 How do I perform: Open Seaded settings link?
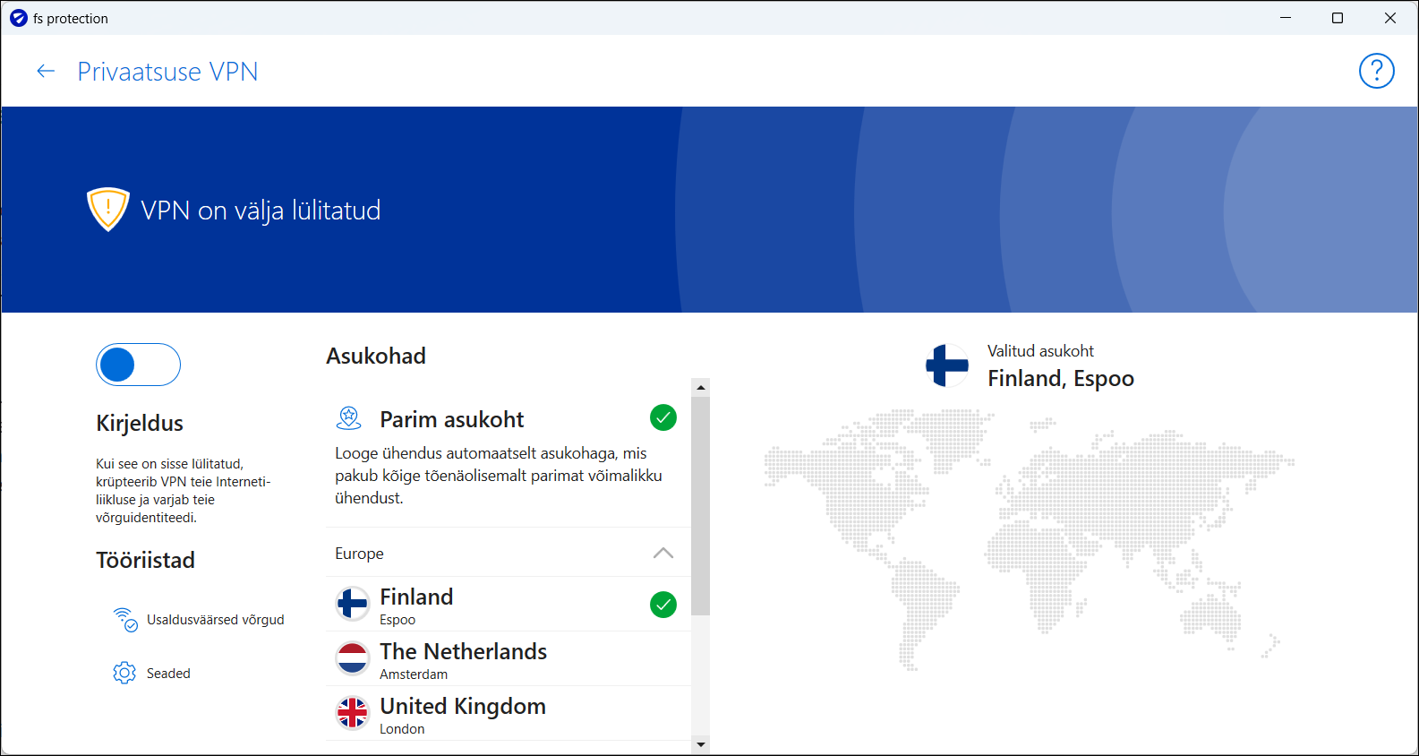tap(168, 674)
